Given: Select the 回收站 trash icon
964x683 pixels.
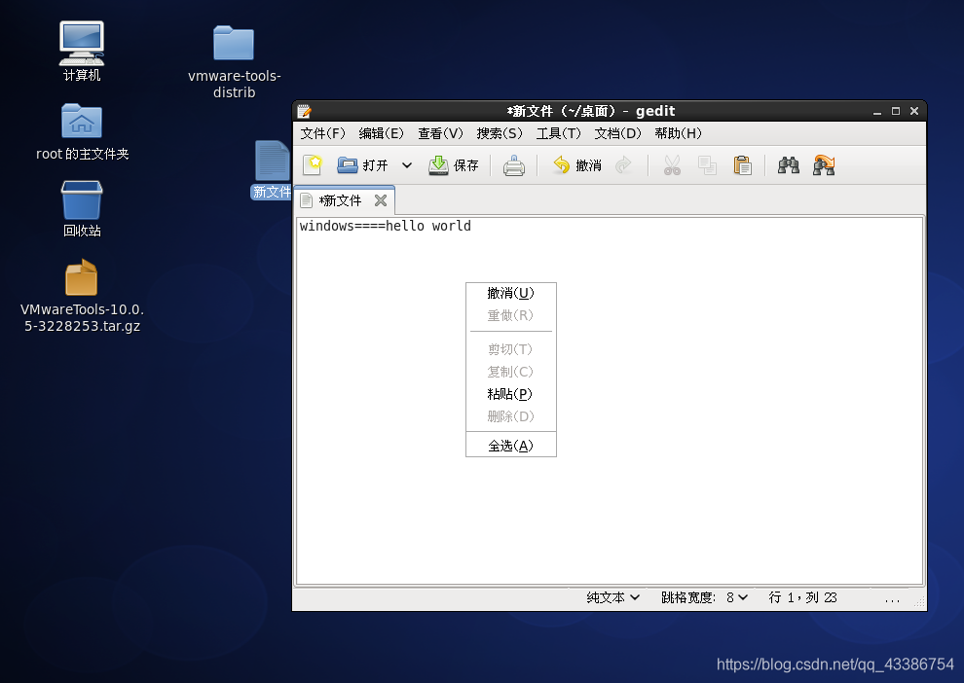Looking at the screenshot, I should (x=82, y=209).
